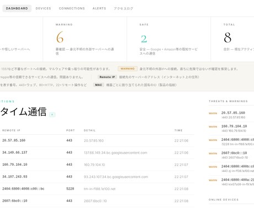Select table row IP 34.107.243.93
The height and width of the screenshot is (210, 254).
(x=97, y=177)
